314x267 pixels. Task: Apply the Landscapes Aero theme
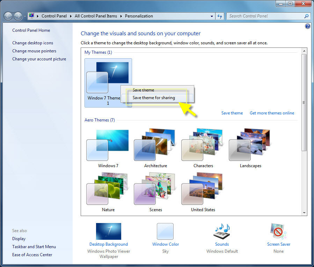click(250, 148)
